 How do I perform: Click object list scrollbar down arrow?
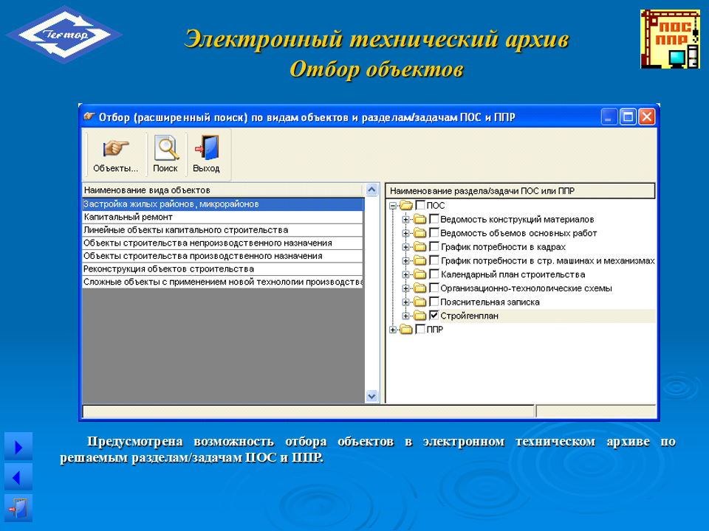(371, 397)
